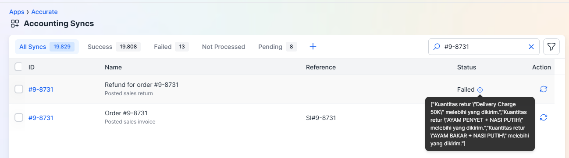Viewport: 569px width, 158px height.
Task: Switch to the Success tab
Action: [x=114, y=47]
